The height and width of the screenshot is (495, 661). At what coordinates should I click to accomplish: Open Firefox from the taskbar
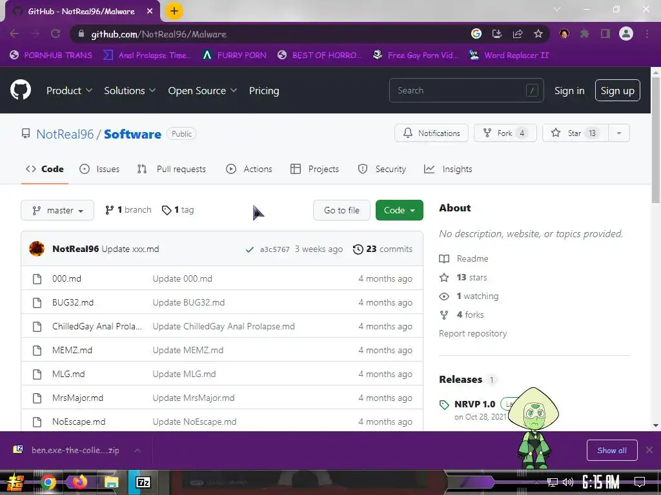(x=79, y=482)
